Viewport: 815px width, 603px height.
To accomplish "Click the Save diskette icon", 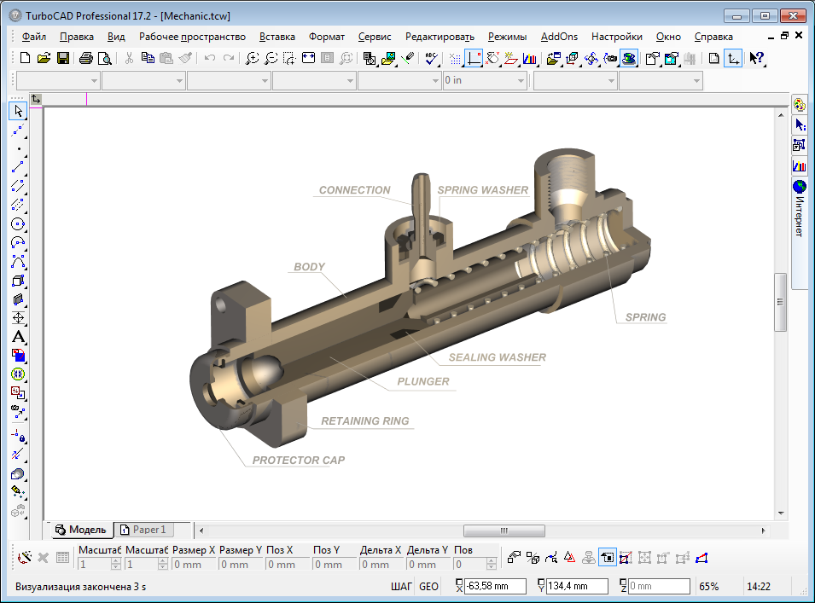I will [62, 58].
